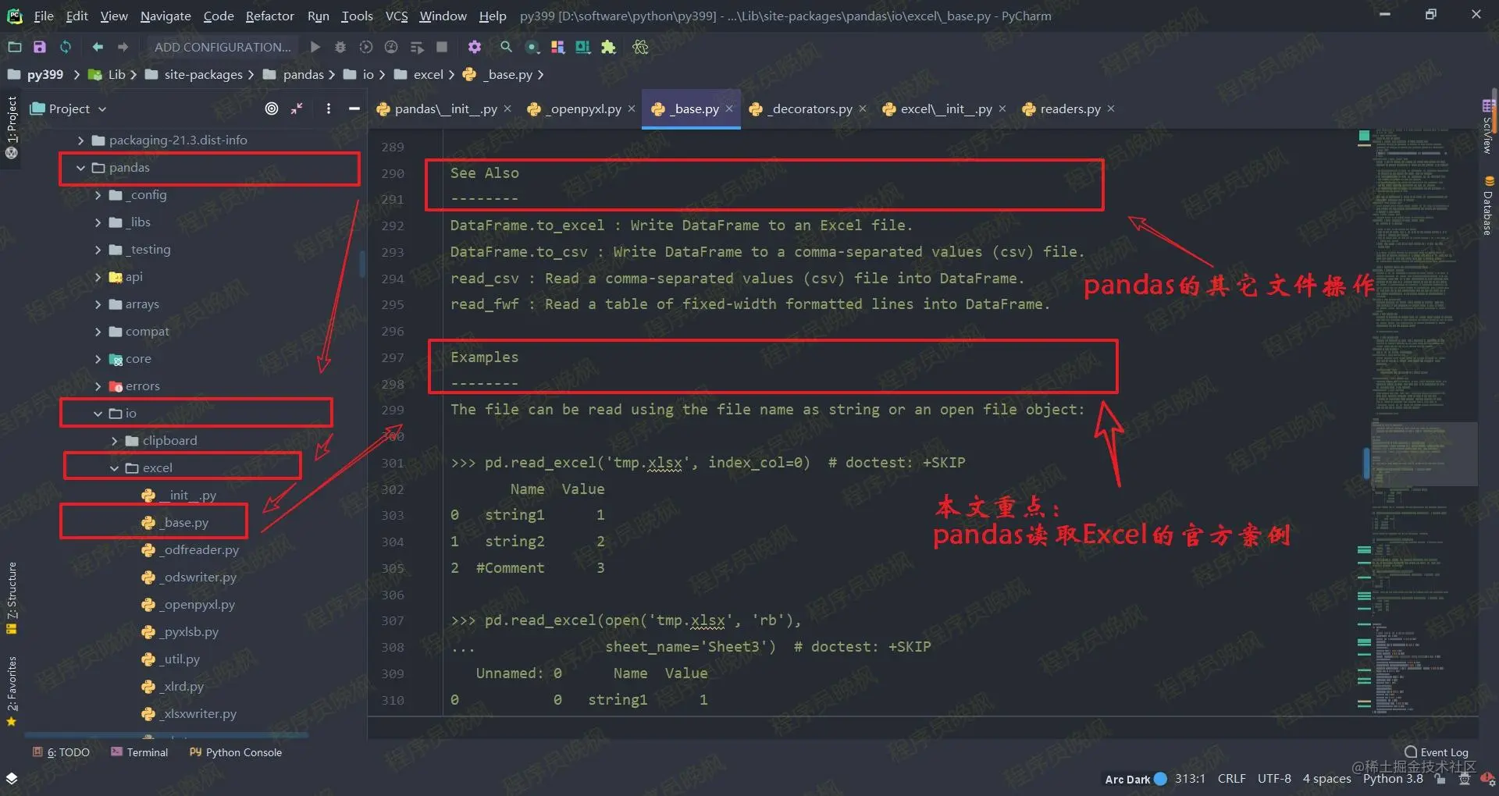The width and height of the screenshot is (1499, 796).
Task: Hide the Project panel with minus icon
Action: click(x=354, y=108)
